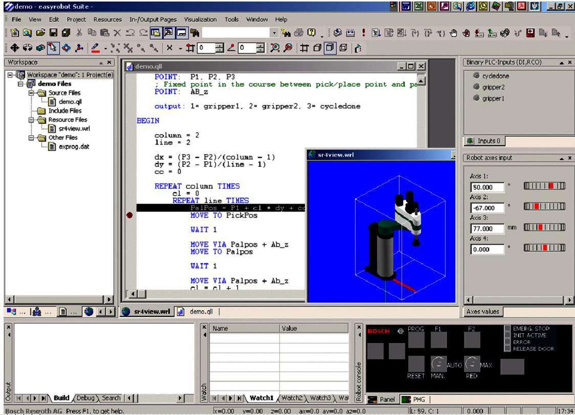Screen dimensions: 575x415
Task: Toggle the EMERG. STOP indicator box
Action: 507,329
